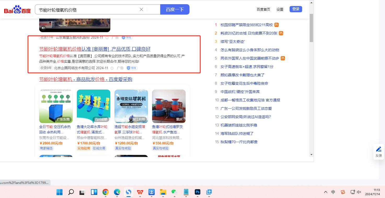Open the 浙江台州 永磁变频增氧机 product image

tap(131, 106)
